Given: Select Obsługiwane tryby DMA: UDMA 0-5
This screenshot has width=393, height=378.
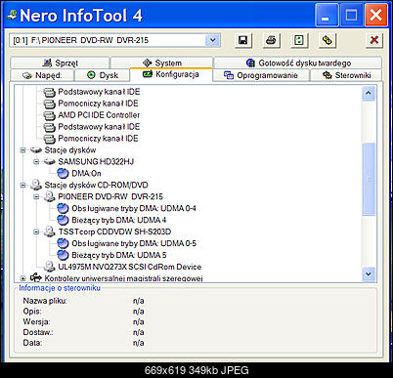Looking at the screenshot, I should coord(134,243).
